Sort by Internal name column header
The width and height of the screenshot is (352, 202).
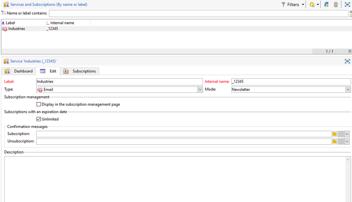(x=68, y=23)
